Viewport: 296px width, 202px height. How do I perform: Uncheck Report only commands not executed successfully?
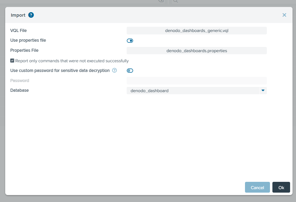tap(12, 60)
